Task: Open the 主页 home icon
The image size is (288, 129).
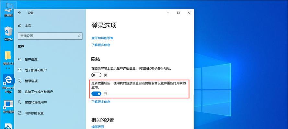Action: (x=20, y=25)
